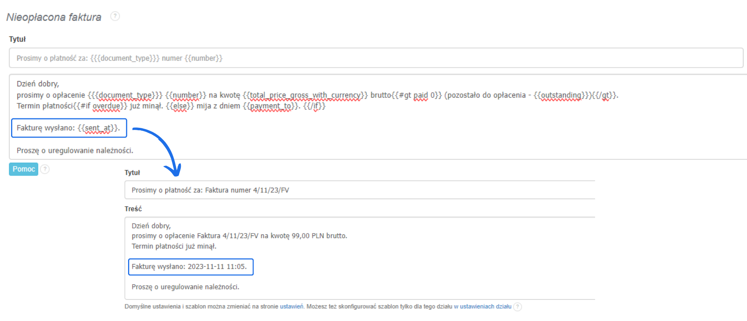Click 'Termin płatności już minął.' in preview
This screenshot has height=321, width=747.
point(174,246)
